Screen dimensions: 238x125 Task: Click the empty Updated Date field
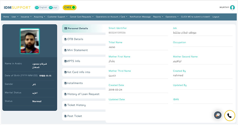coord(138,102)
